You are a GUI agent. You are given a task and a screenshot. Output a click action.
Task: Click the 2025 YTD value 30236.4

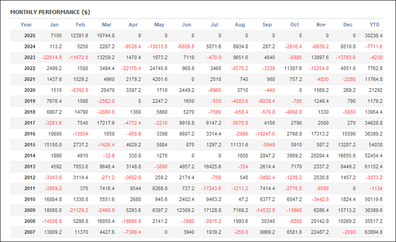click(x=374, y=36)
